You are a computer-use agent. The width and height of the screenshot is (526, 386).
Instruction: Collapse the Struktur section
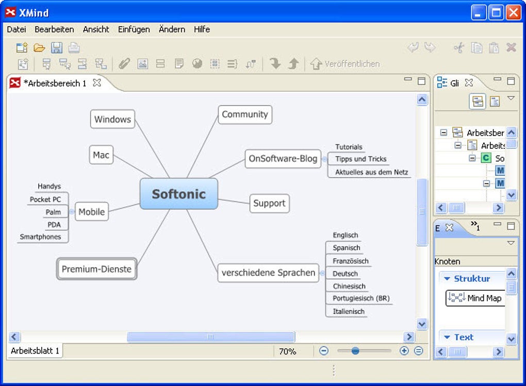447,278
